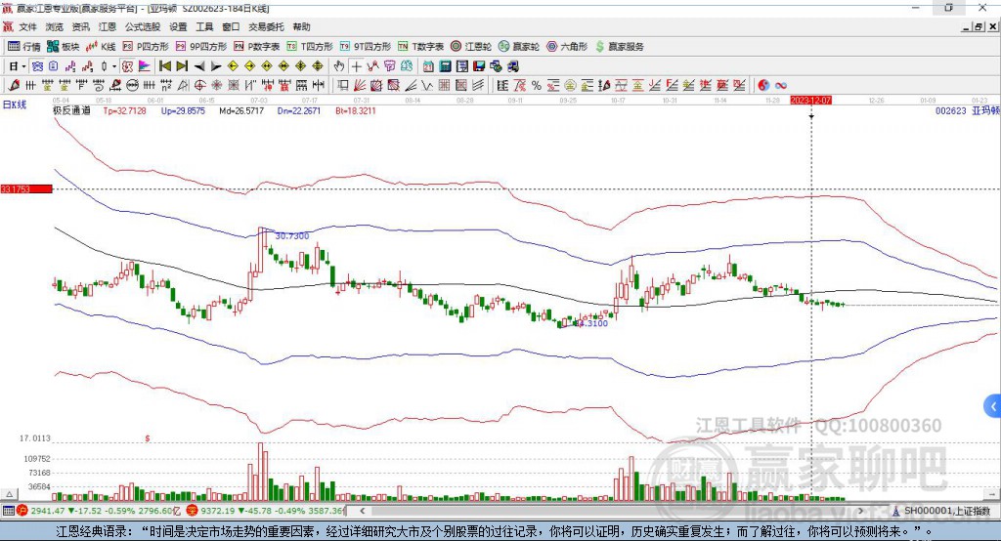Viewport: 1001px width, 541px height.
Task: Expand the blue side panel chevron
Action: 993,406
